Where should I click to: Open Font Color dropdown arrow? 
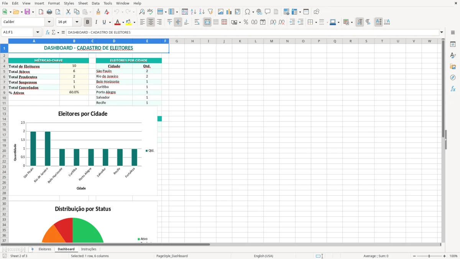point(123,23)
